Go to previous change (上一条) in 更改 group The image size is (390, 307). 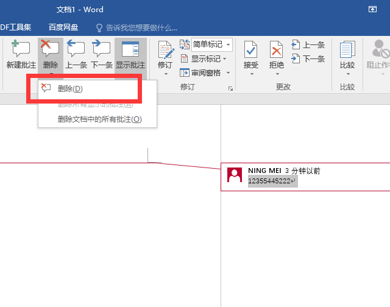pos(308,45)
